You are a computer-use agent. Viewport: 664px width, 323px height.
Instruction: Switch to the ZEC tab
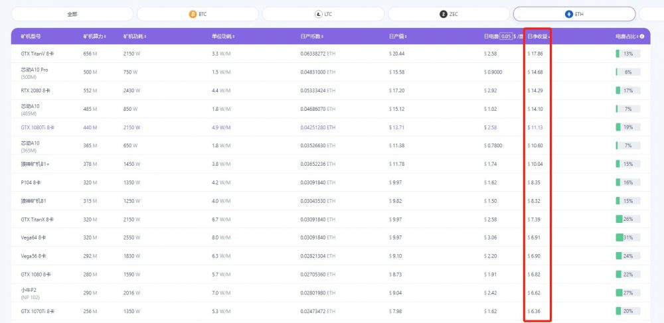click(x=448, y=14)
